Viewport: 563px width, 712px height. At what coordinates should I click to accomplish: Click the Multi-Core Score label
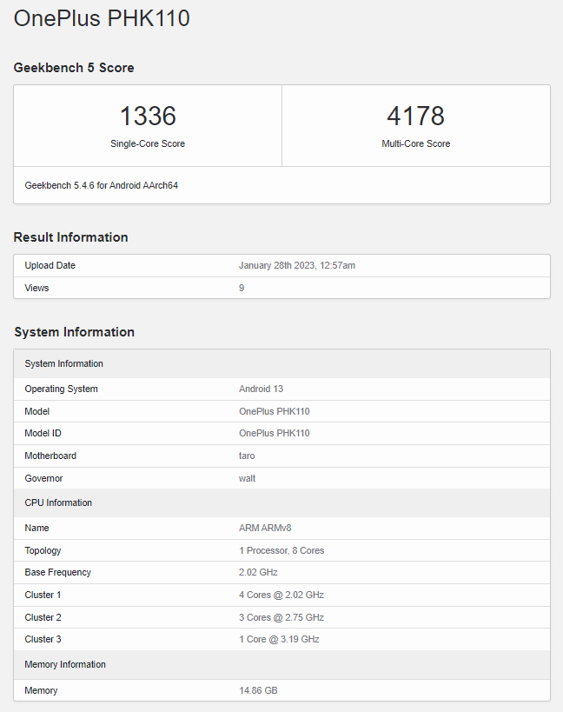point(415,143)
